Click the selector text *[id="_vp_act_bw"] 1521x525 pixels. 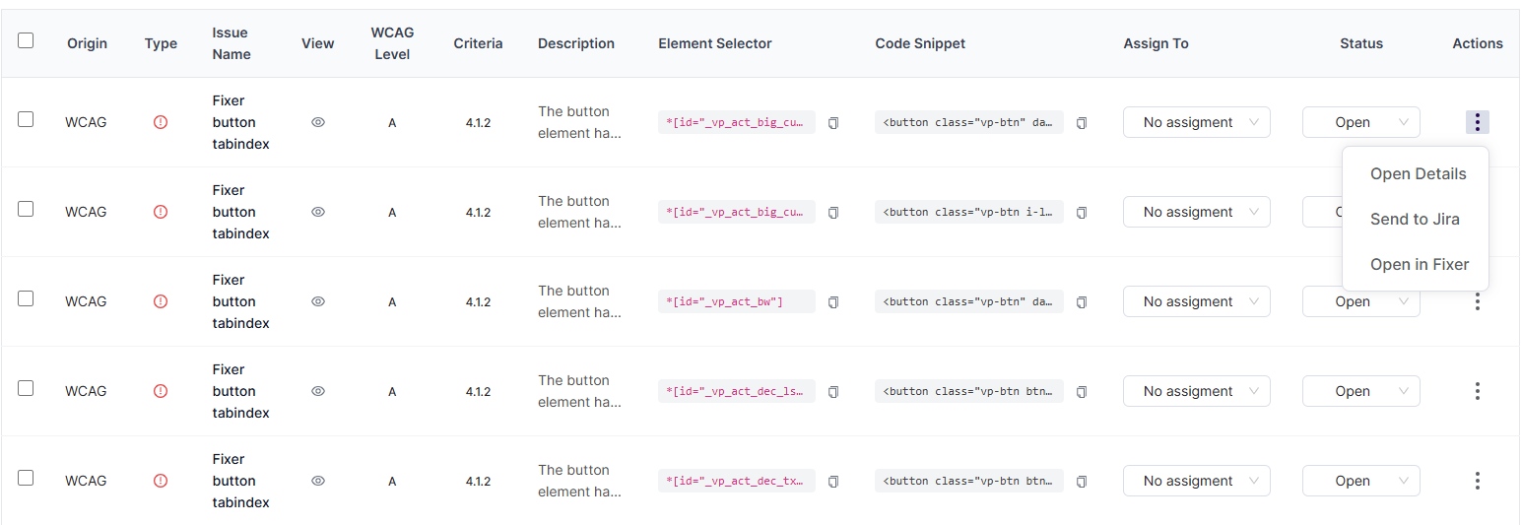(x=725, y=301)
